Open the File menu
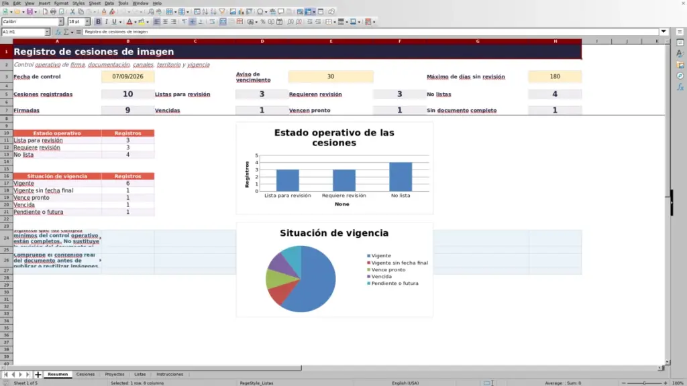The image size is (687, 386). pos(5,3)
